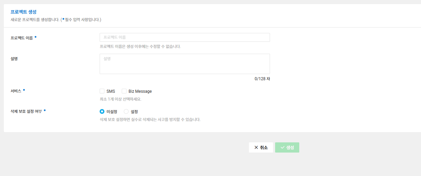
Task: Click the blue required dot beside 서비스
Action: 24,90
